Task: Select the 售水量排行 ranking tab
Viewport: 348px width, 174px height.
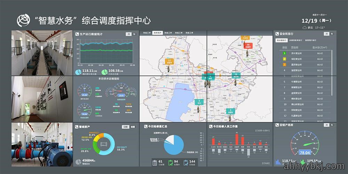Action: [x=281, y=40]
